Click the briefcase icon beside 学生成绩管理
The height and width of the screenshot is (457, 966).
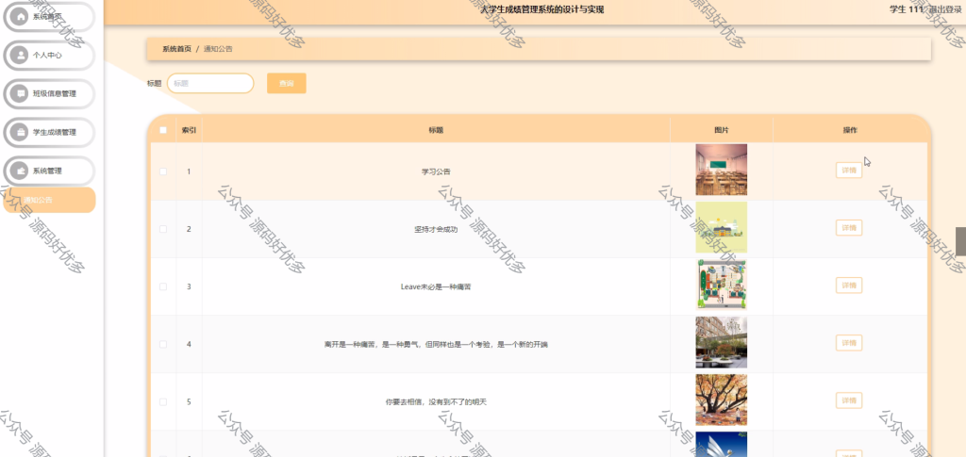[x=21, y=132]
